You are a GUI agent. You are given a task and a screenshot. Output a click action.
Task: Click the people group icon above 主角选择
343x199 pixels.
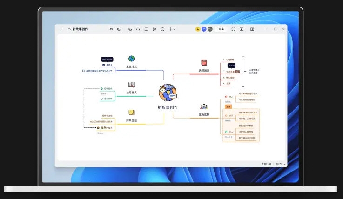(204, 106)
